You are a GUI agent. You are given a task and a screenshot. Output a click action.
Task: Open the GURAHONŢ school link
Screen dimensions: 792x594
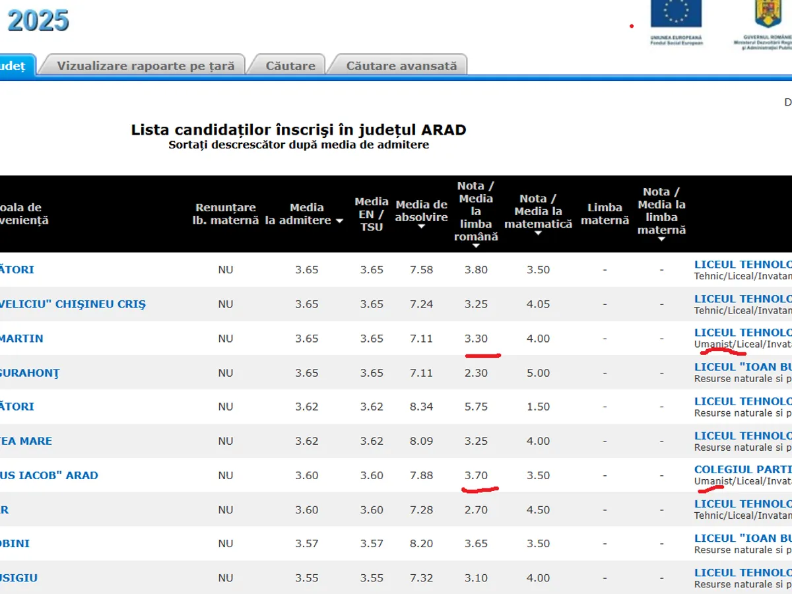pyautogui.click(x=30, y=373)
